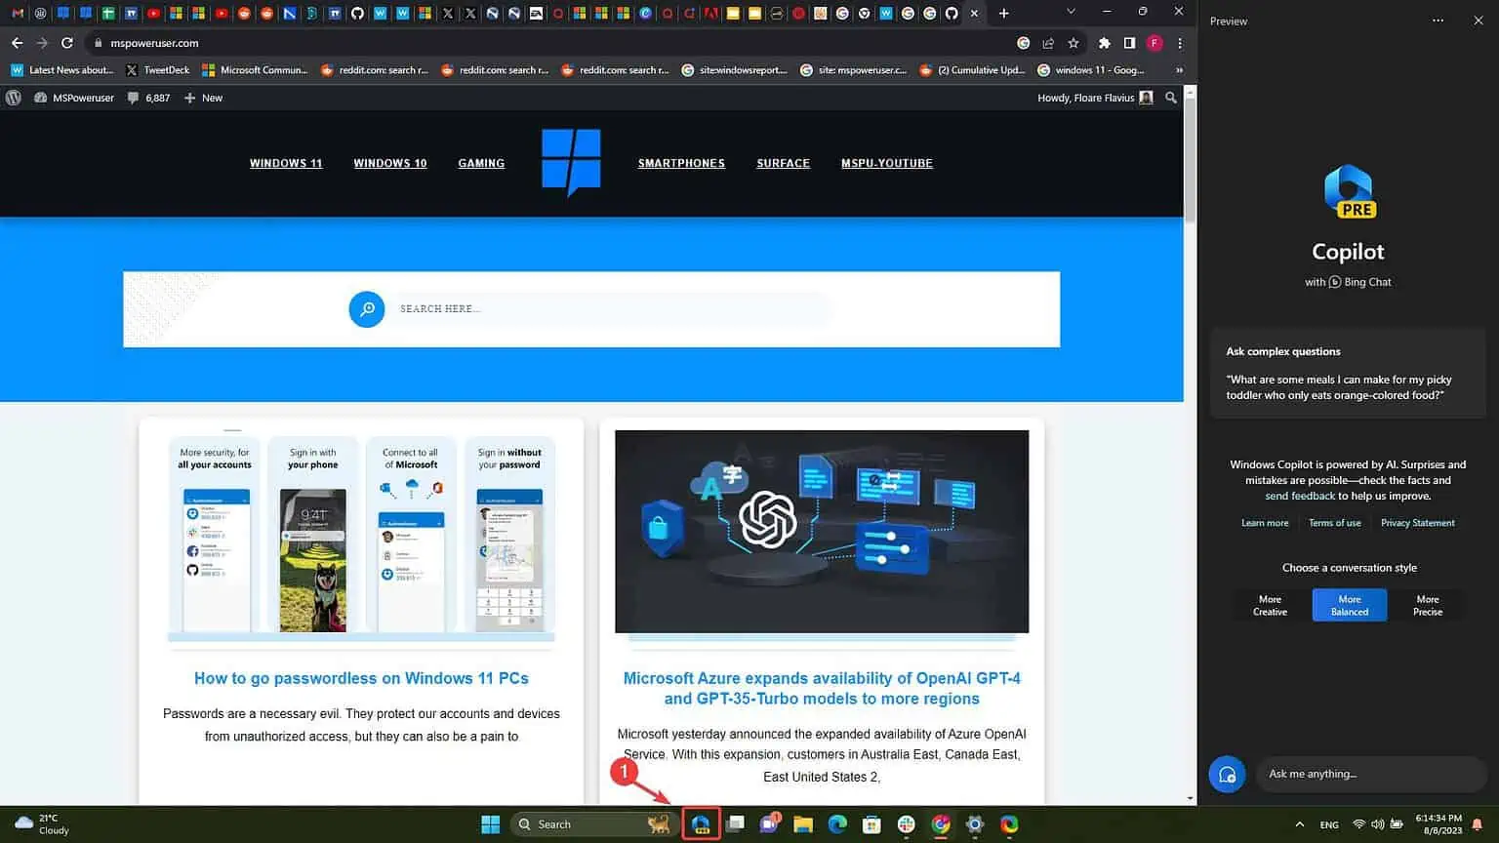Expand the bookmarks bar overflow chevron

(x=1179, y=70)
